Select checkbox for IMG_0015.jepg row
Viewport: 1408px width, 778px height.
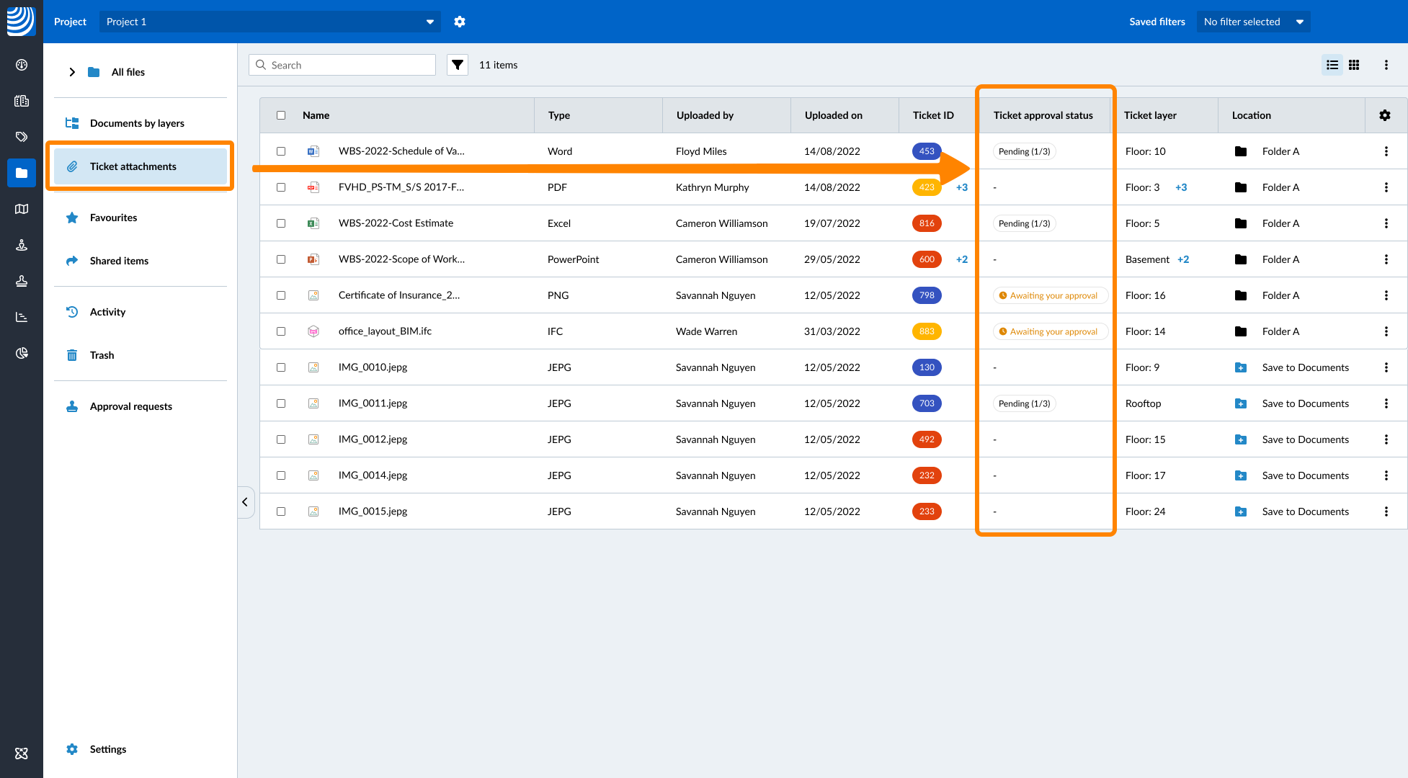(281, 511)
